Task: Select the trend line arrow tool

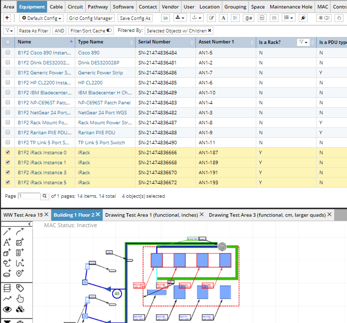Action: 7,299
